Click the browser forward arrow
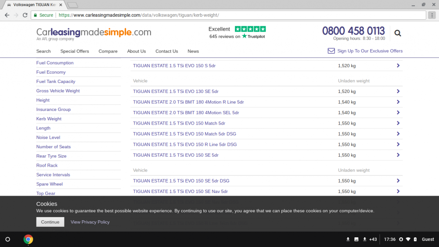 (16, 15)
